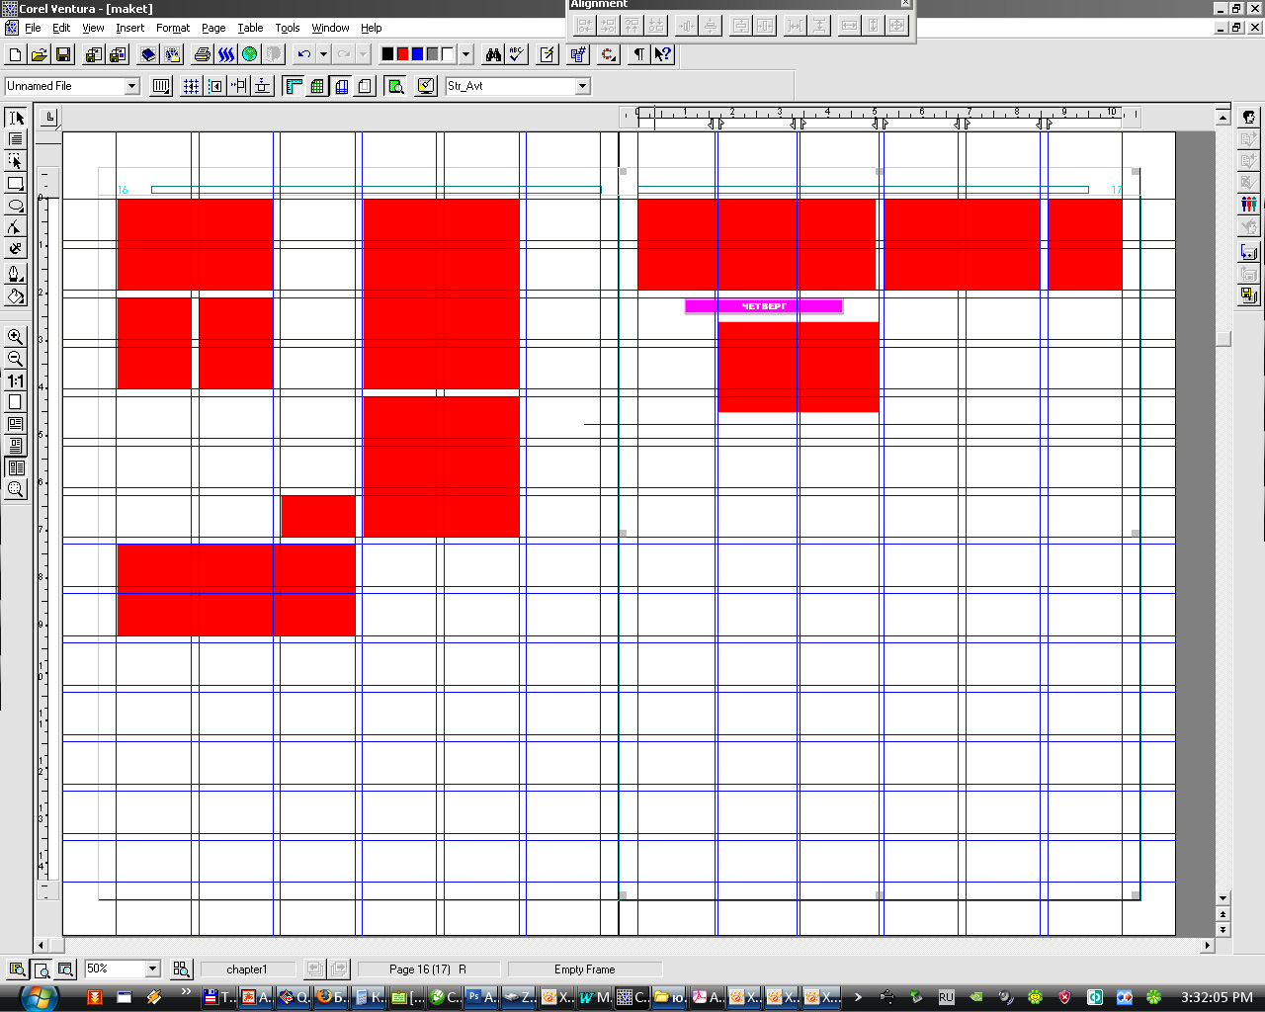1265x1012 pixels.
Task: Select the Pick tool arrow
Action: tap(16, 118)
